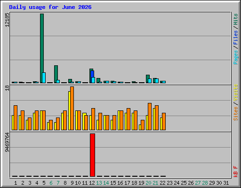The image size is (241, 188).
Task: Click the yellow bar on day 9
Action: pyautogui.click(x=69, y=110)
